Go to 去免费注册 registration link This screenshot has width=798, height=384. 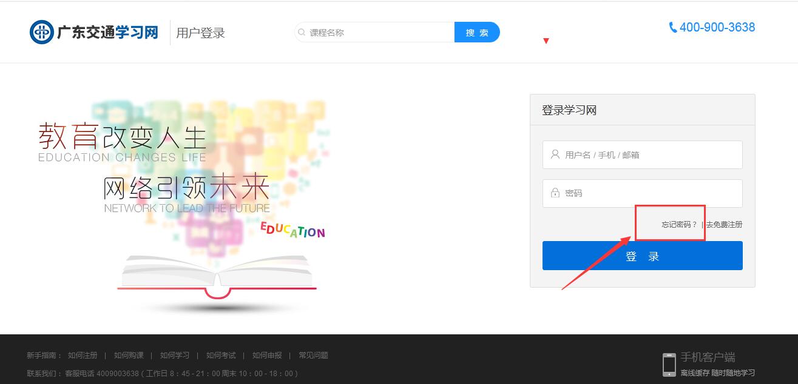pyautogui.click(x=724, y=225)
